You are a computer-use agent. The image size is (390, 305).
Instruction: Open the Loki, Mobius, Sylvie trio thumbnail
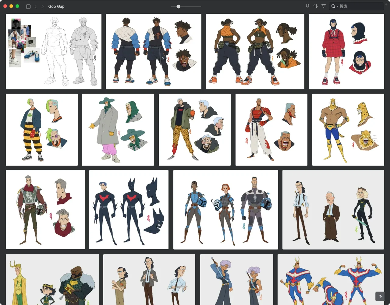[x=333, y=210]
